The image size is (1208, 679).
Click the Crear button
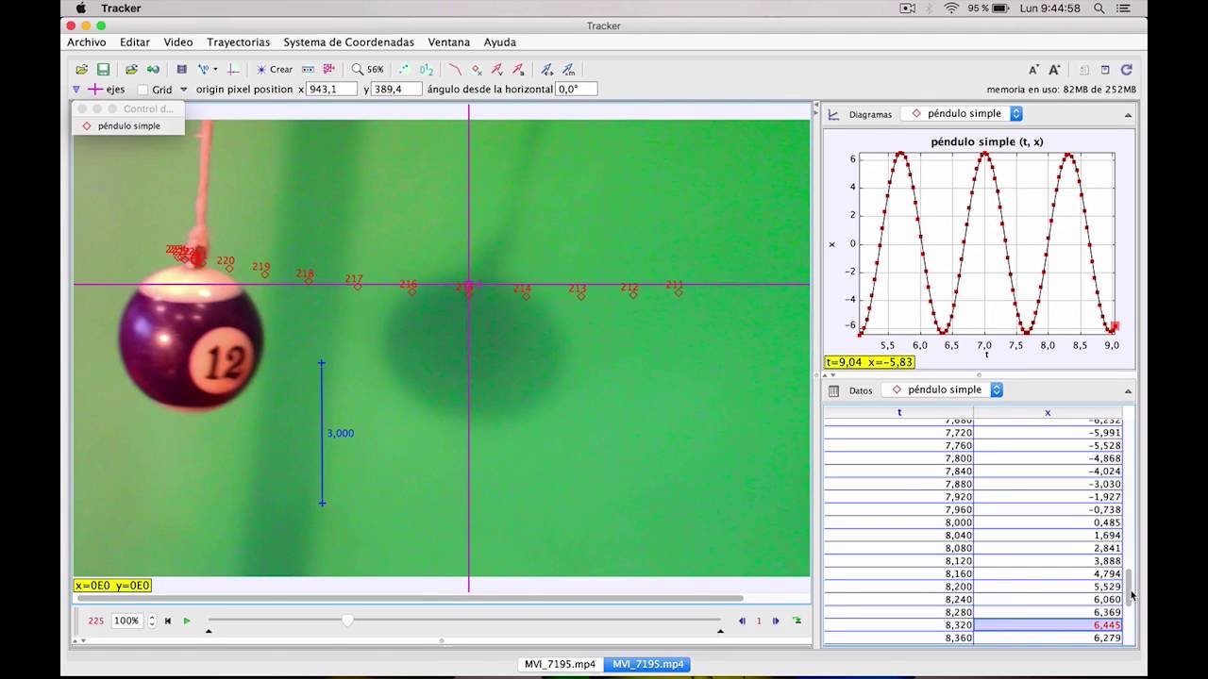coord(275,69)
